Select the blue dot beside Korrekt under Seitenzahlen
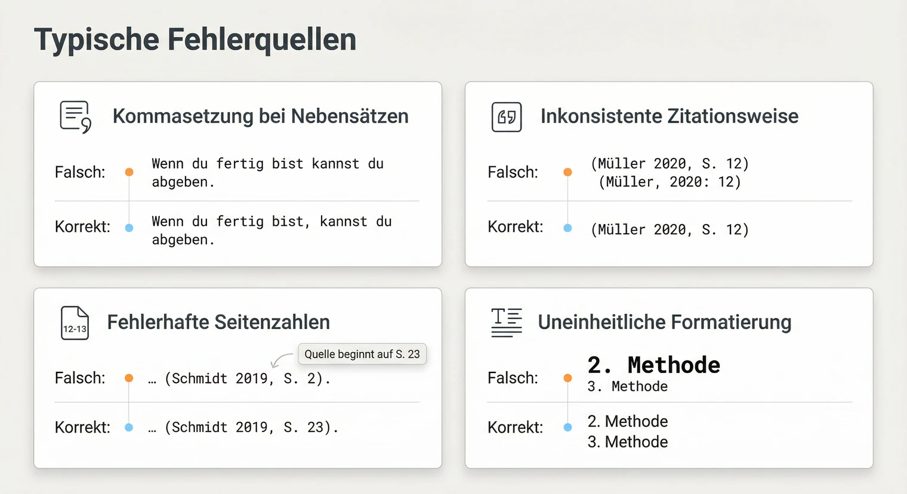Screen dimensions: 907x494 tap(129, 427)
